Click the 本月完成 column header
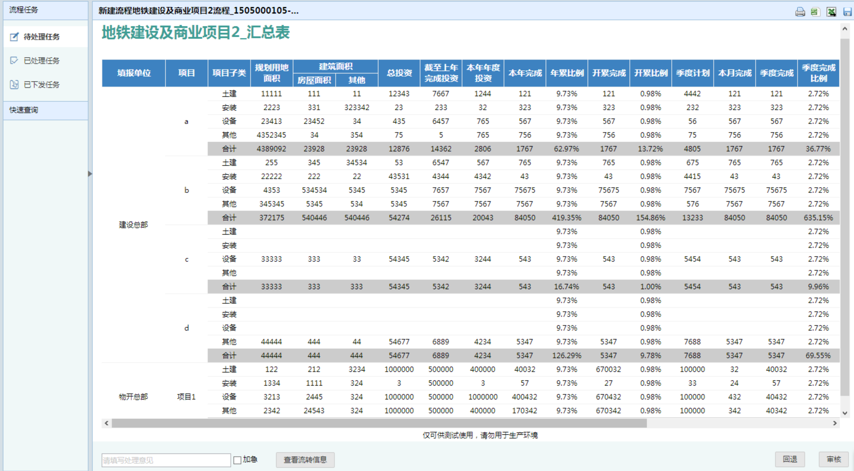Screen dimensions: 854x471 [x=735, y=73]
